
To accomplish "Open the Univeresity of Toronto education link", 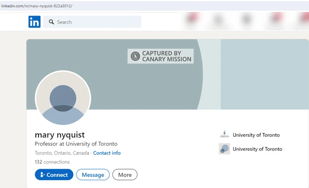I will pyautogui.click(x=257, y=149).
